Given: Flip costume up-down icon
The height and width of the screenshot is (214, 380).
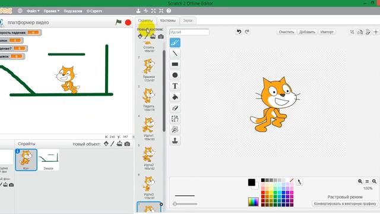Looking at the screenshot, I should click(x=368, y=32).
